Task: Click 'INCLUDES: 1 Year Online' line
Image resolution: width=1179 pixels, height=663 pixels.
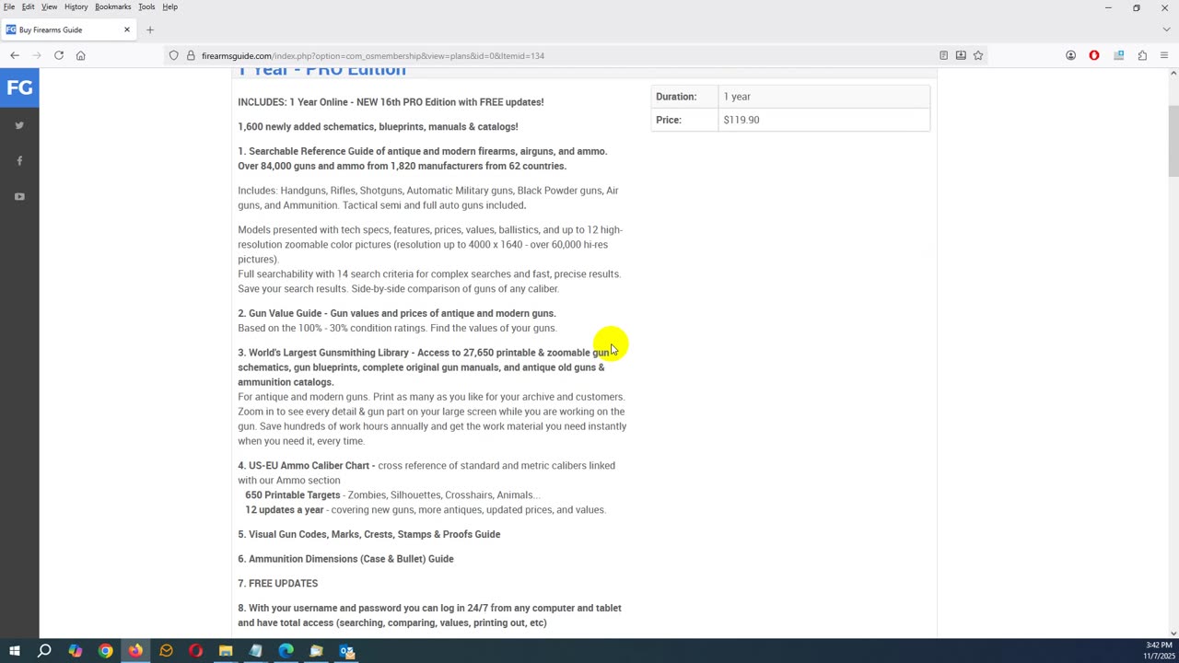Action: coord(391,102)
